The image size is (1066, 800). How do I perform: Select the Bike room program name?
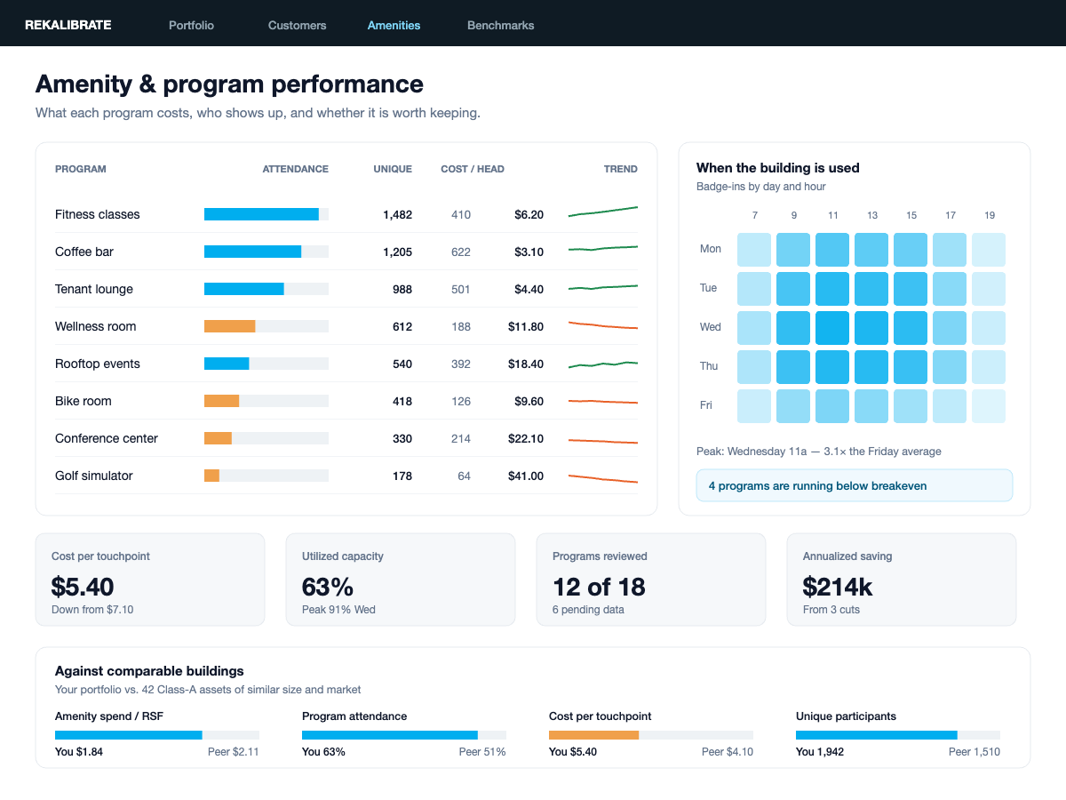tap(83, 401)
